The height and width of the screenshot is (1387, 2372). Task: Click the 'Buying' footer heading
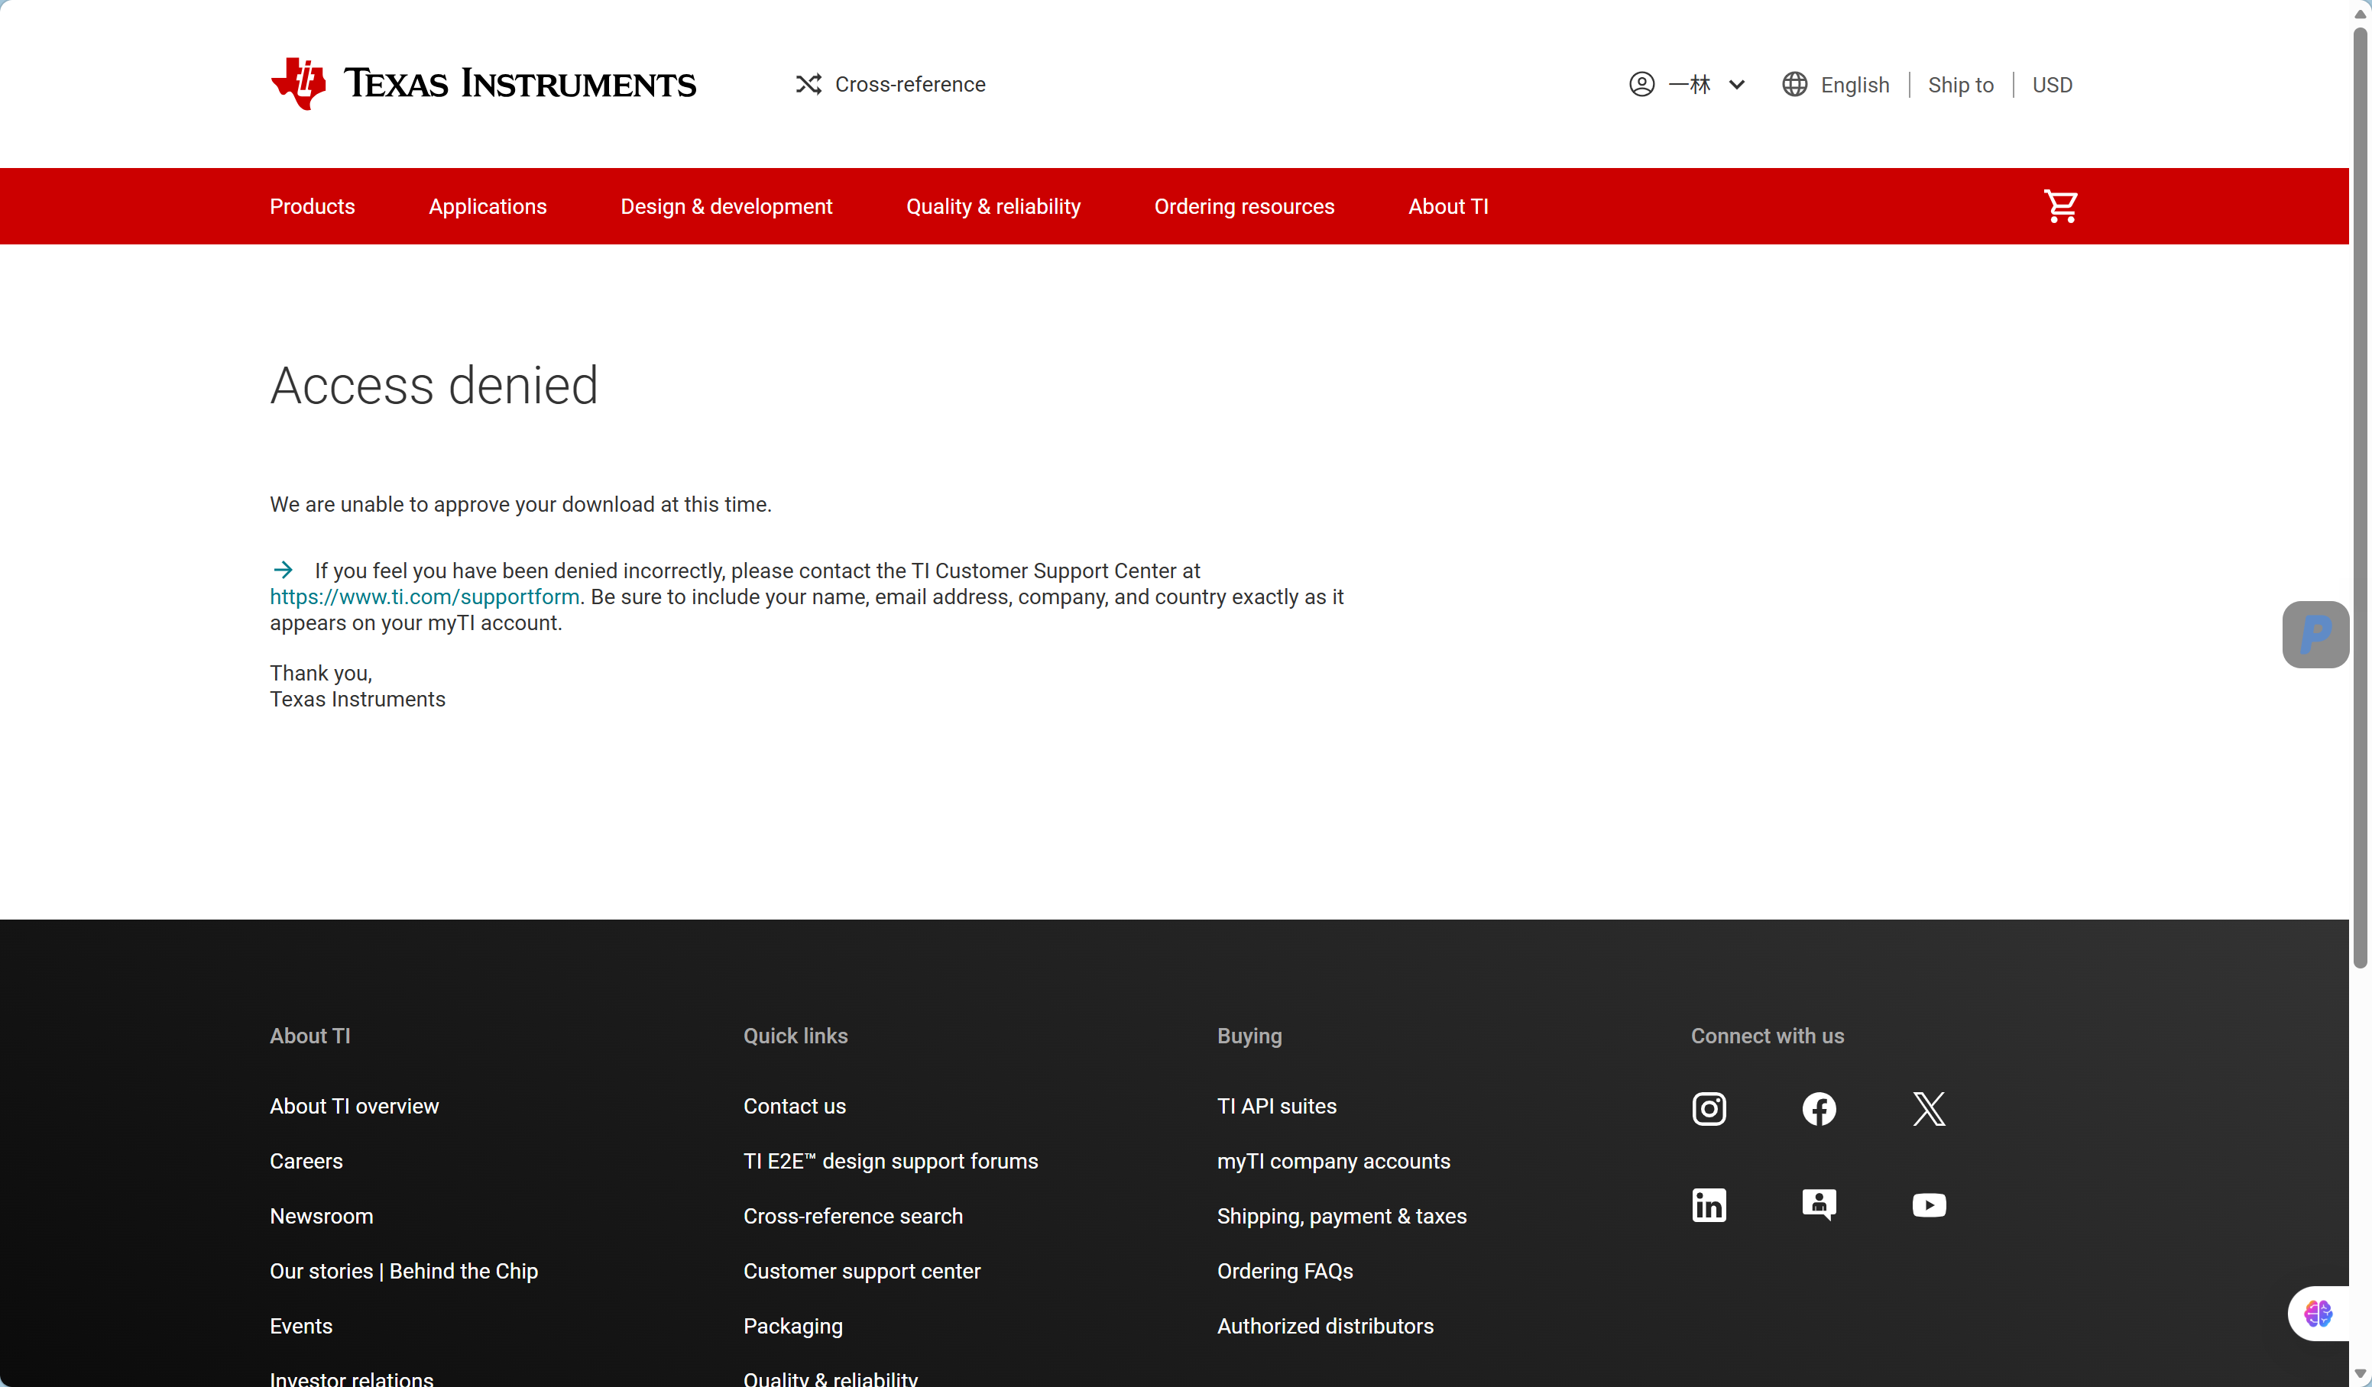pos(1249,1036)
